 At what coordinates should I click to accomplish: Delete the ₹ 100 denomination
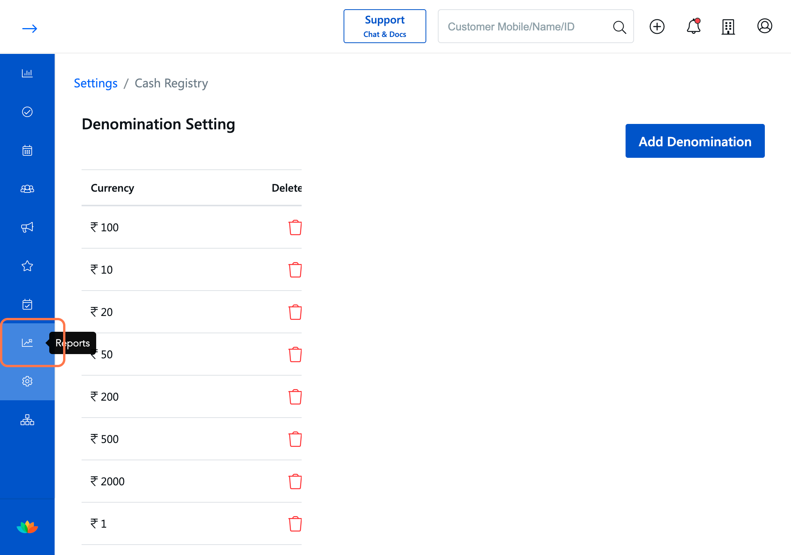click(x=295, y=227)
